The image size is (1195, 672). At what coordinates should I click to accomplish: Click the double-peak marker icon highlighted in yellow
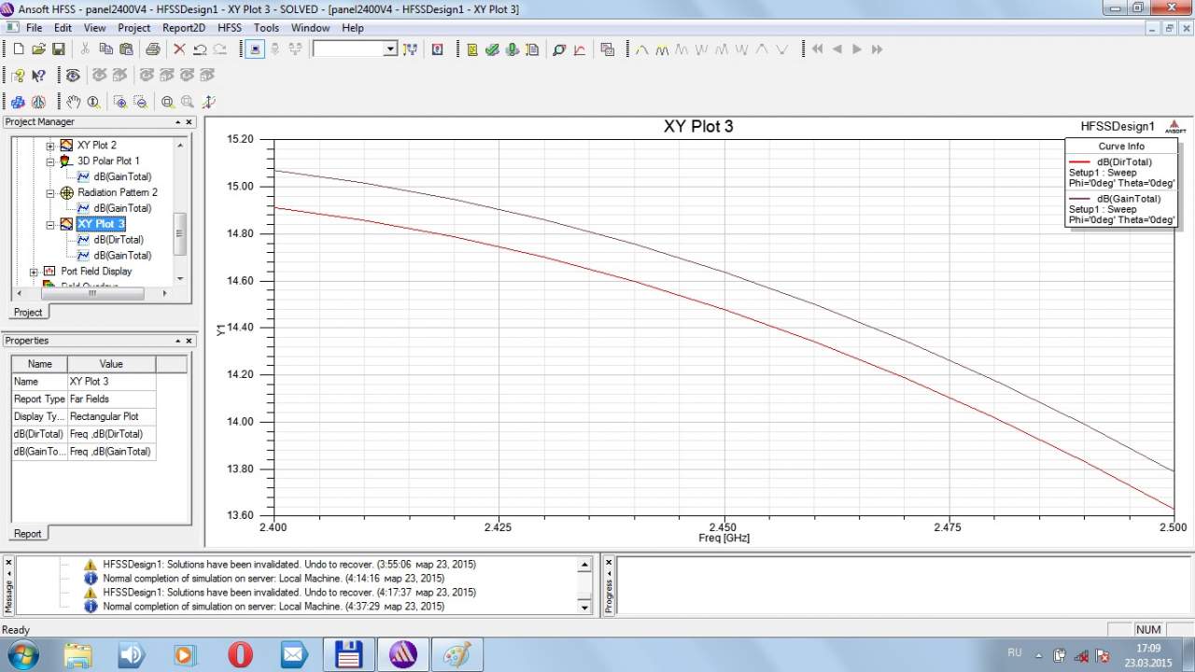pyautogui.click(x=662, y=49)
